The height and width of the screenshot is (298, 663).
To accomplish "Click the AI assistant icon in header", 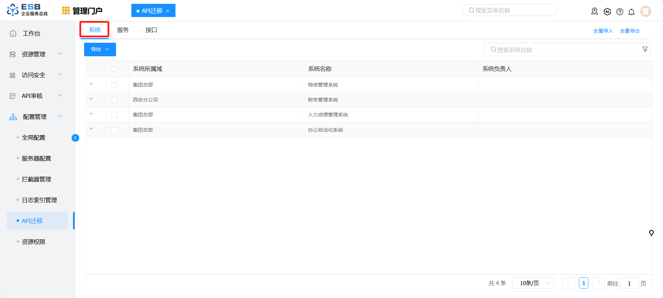I will 607,11.
